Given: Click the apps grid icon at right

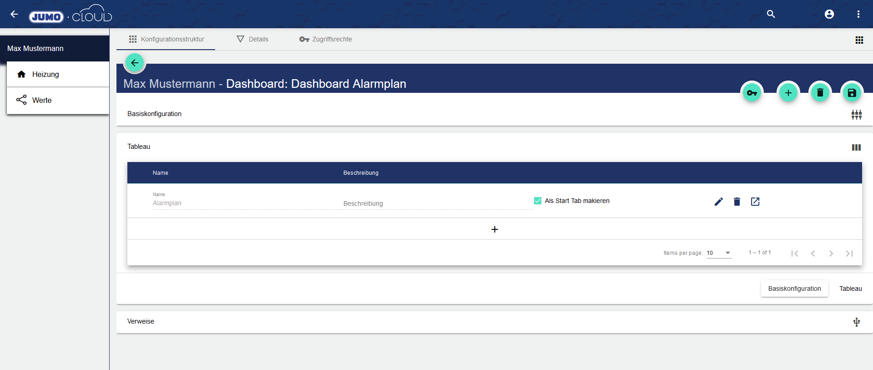Looking at the screenshot, I should [859, 40].
